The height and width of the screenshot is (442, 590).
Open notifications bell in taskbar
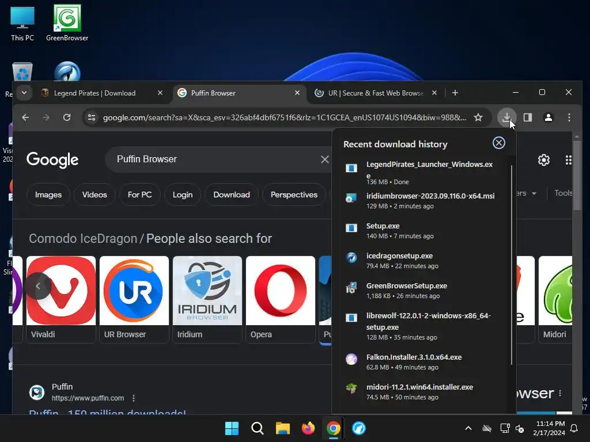point(574,428)
